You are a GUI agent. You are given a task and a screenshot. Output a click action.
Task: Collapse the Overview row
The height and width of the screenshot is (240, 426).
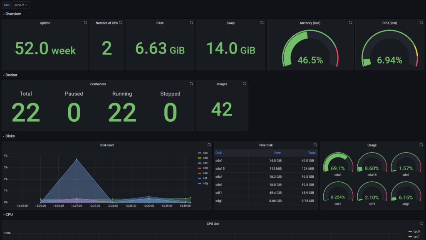tap(13, 14)
